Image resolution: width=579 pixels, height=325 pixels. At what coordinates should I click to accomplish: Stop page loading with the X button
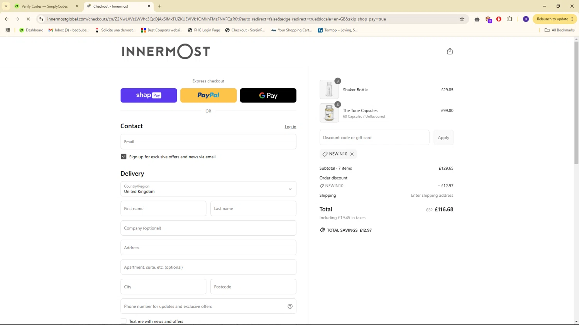tap(28, 19)
